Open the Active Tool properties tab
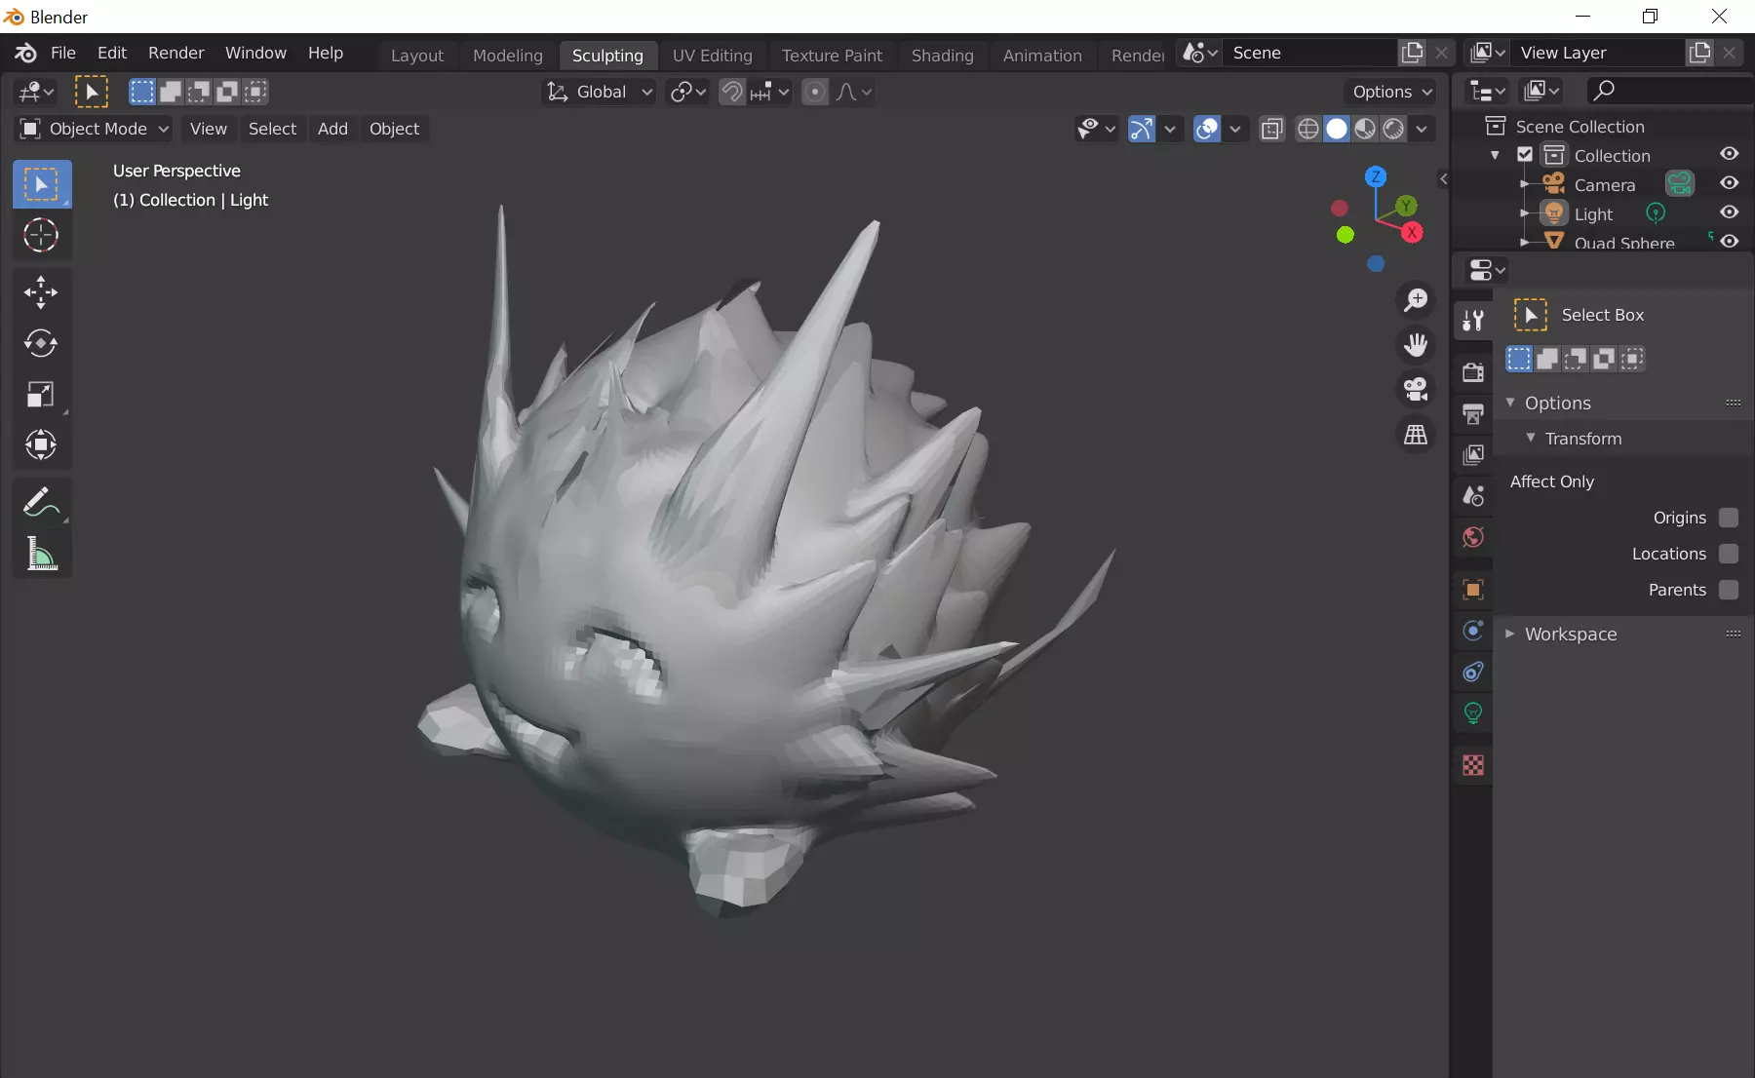The width and height of the screenshot is (1755, 1078). point(1473,320)
